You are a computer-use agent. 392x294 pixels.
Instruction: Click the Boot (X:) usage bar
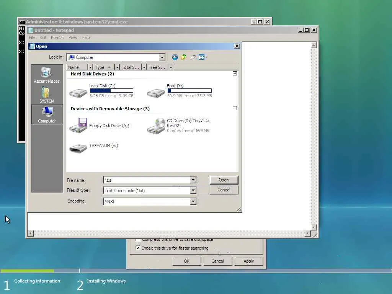pyautogui.click(x=189, y=90)
